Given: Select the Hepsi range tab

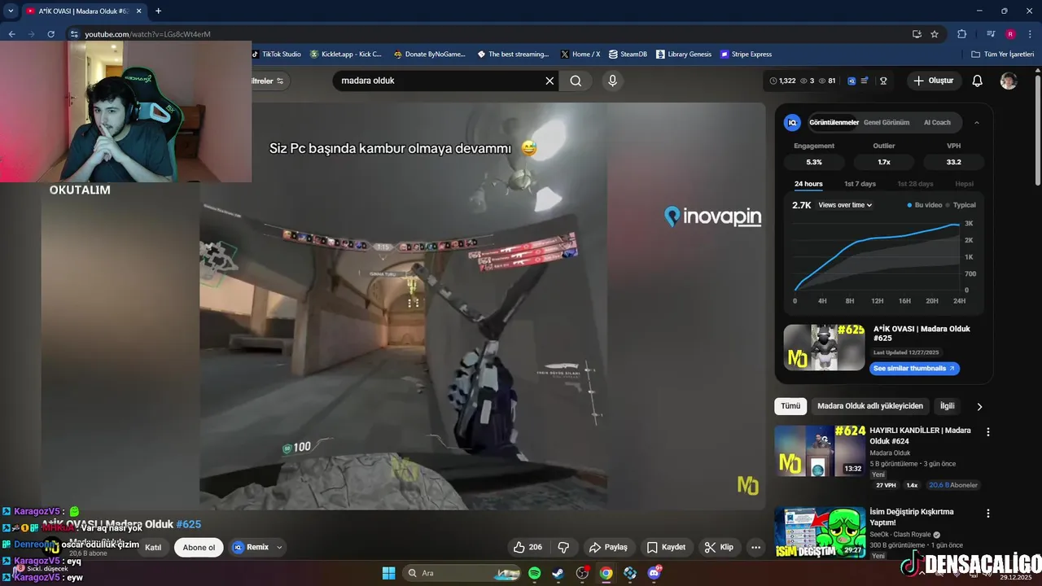Looking at the screenshot, I should 964,184.
